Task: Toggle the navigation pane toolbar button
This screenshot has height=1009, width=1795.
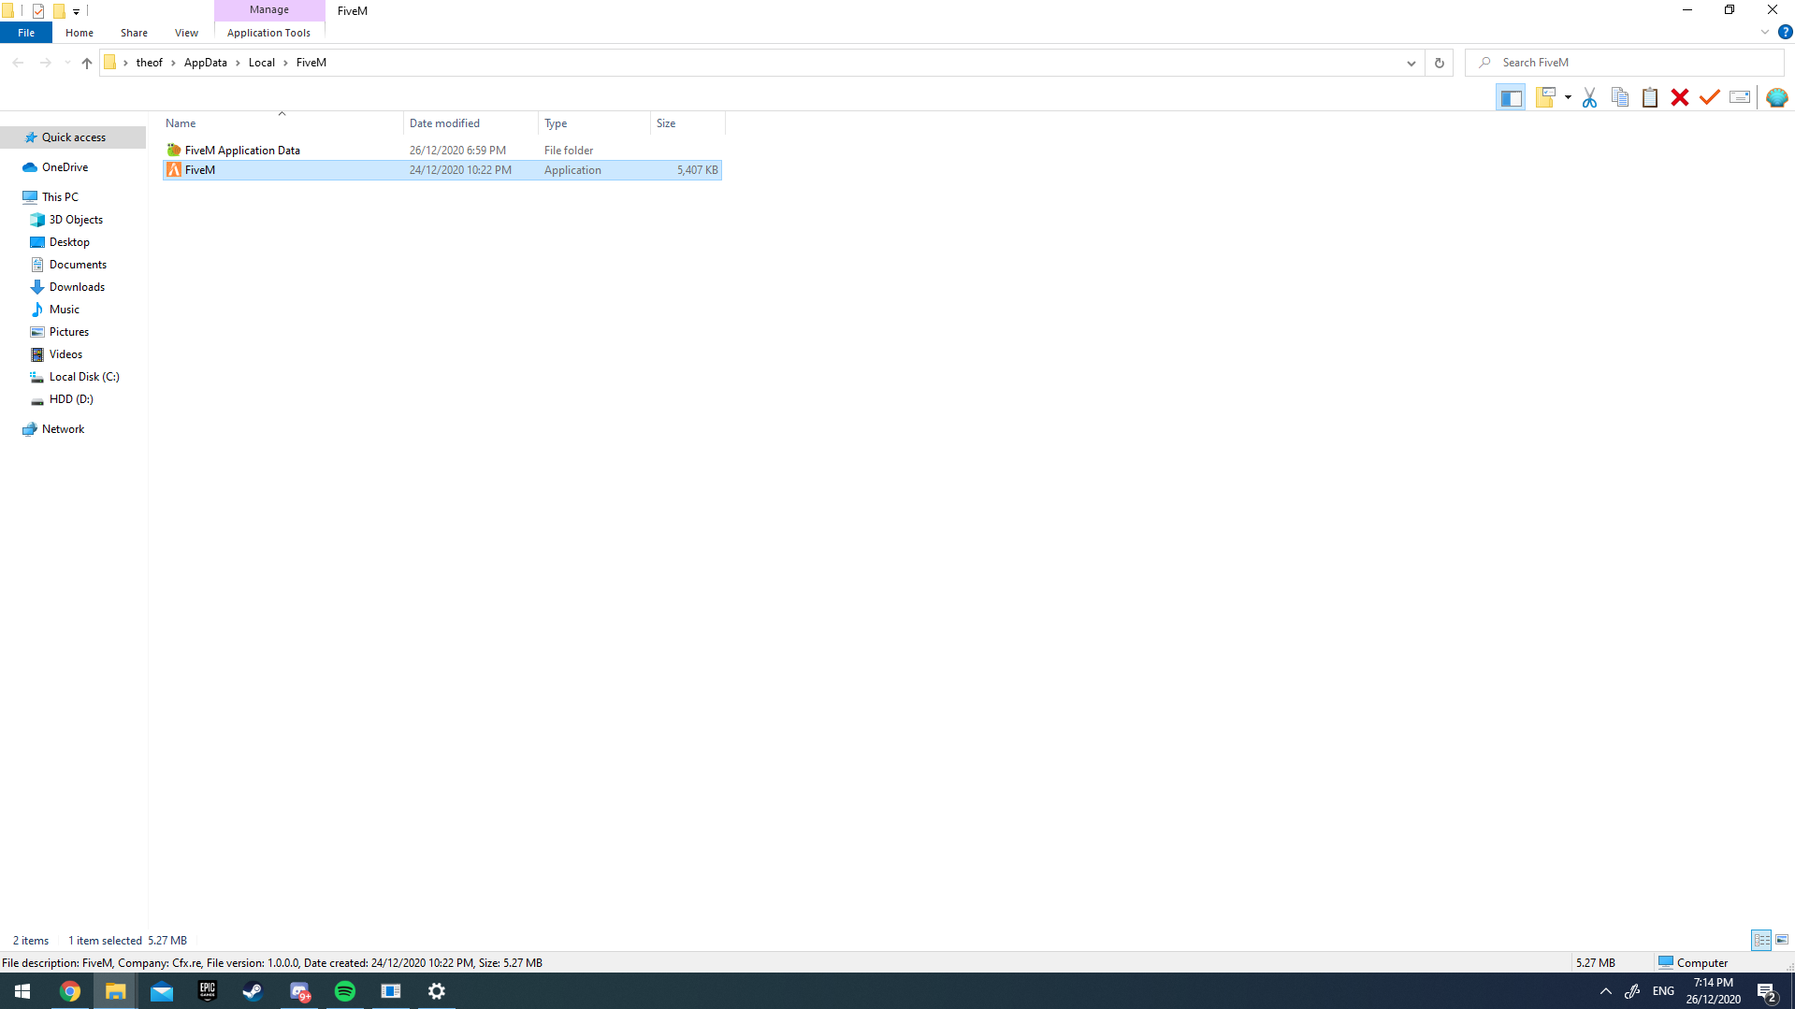Action: [1511, 97]
